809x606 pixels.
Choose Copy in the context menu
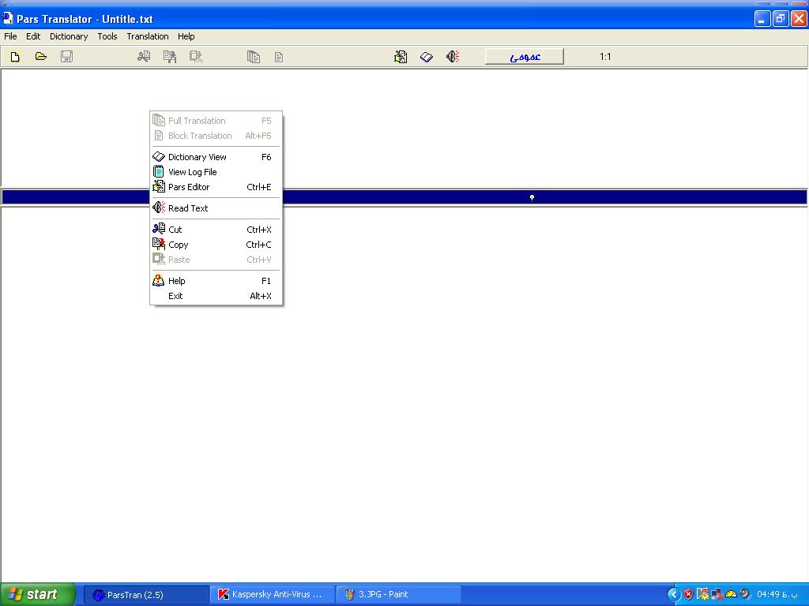pyautogui.click(x=216, y=245)
